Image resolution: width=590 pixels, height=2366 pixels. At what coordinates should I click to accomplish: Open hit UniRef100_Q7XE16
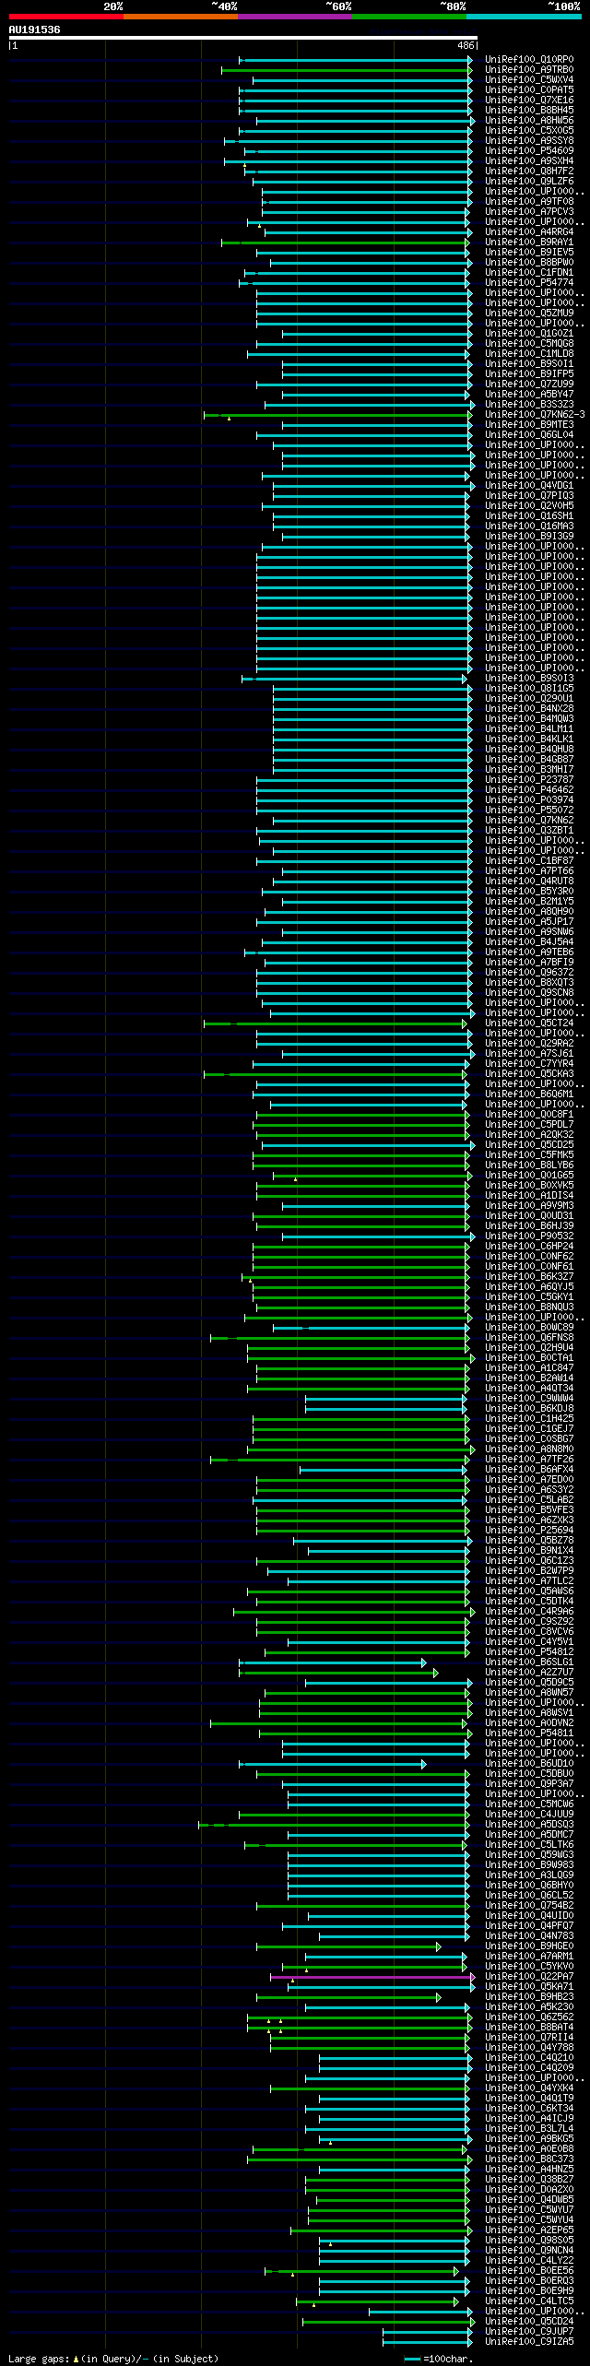click(529, 101)
